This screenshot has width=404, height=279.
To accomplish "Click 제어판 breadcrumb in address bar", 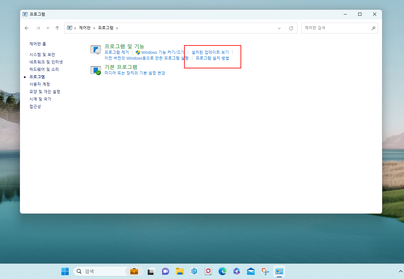I will (x=85, y=28).
